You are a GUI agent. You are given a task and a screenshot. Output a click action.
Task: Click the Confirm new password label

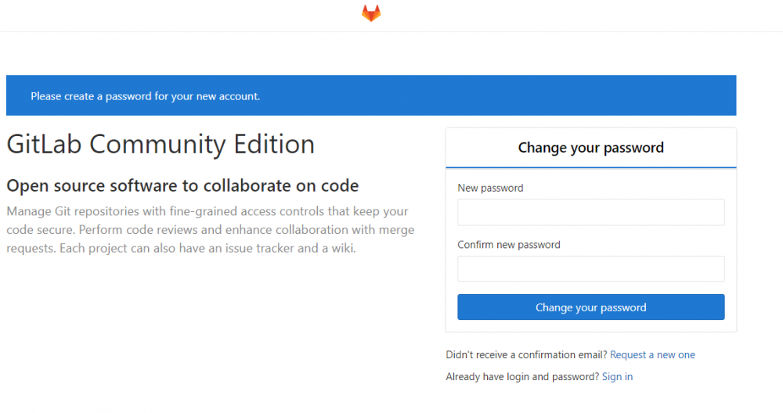pos(509,245)
